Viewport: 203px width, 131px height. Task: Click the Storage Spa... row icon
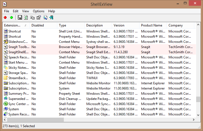(6, 73)
